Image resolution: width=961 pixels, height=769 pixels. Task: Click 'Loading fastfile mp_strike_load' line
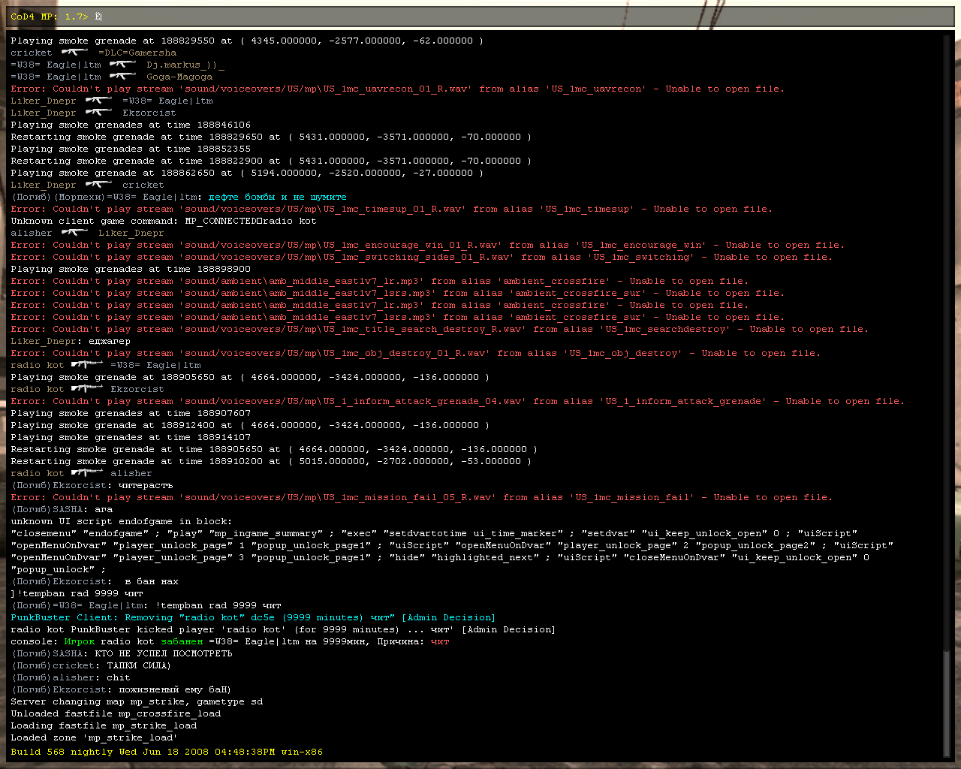[x=104, y=725]
